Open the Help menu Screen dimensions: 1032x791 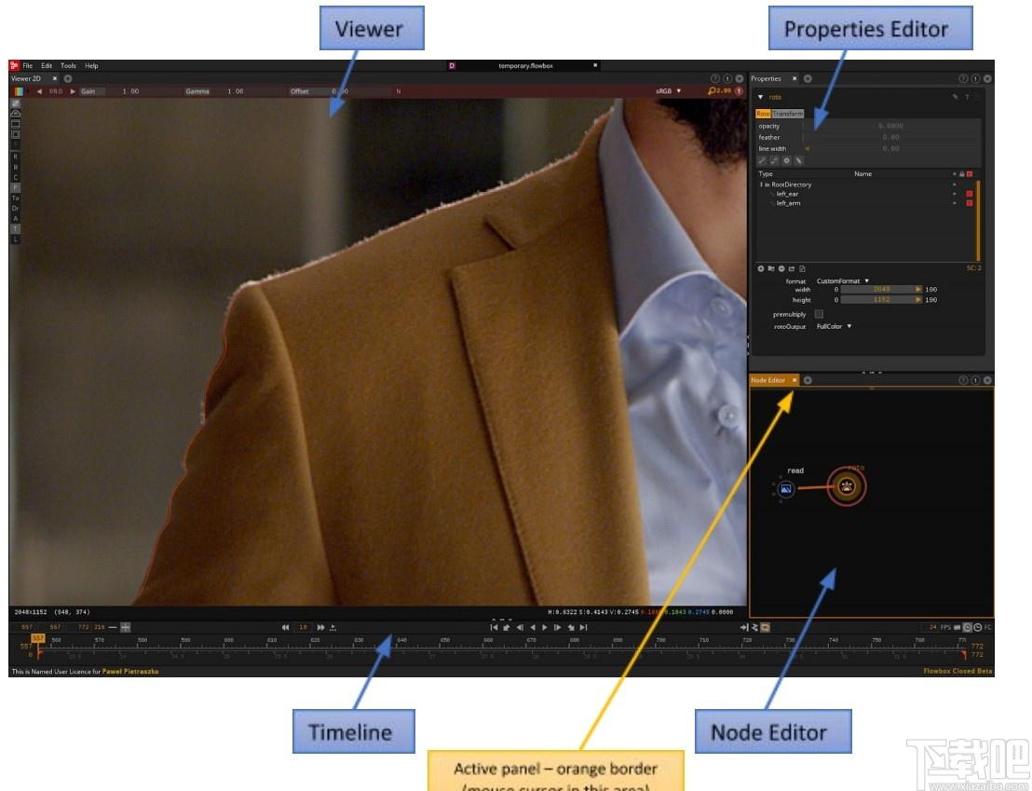tap(91, 66)
